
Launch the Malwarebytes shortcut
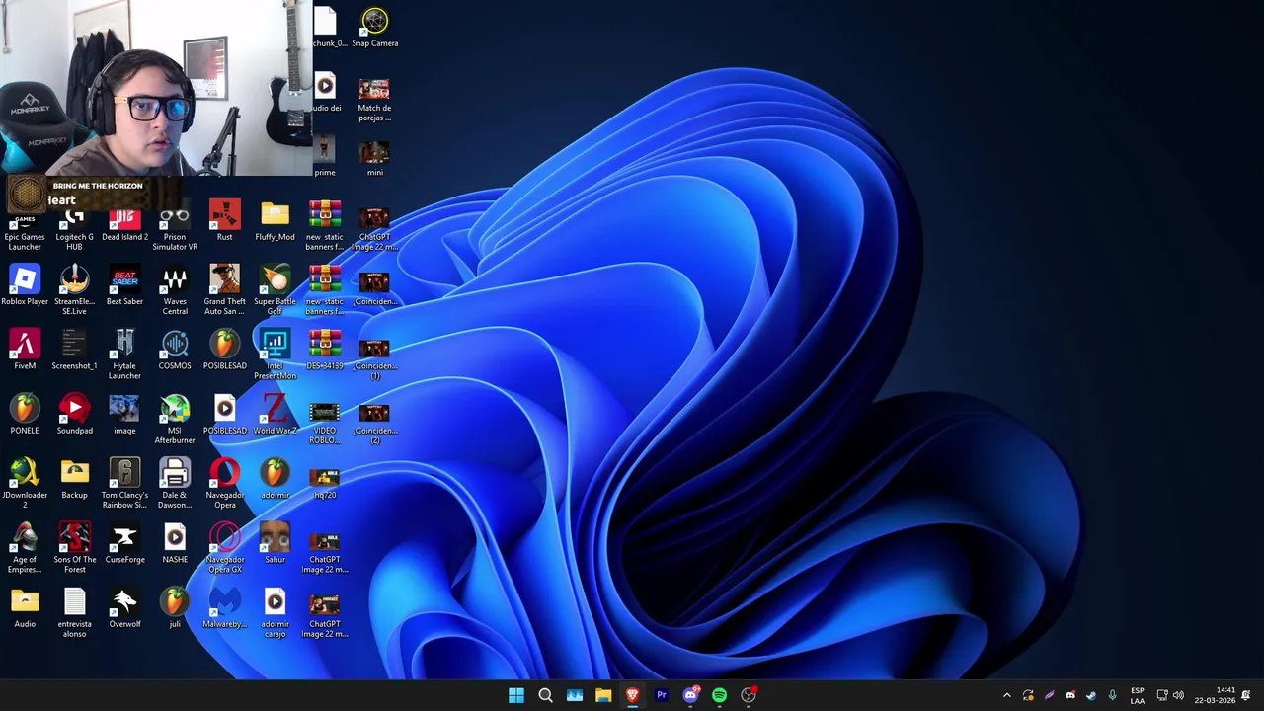click(x=225, y=608)
